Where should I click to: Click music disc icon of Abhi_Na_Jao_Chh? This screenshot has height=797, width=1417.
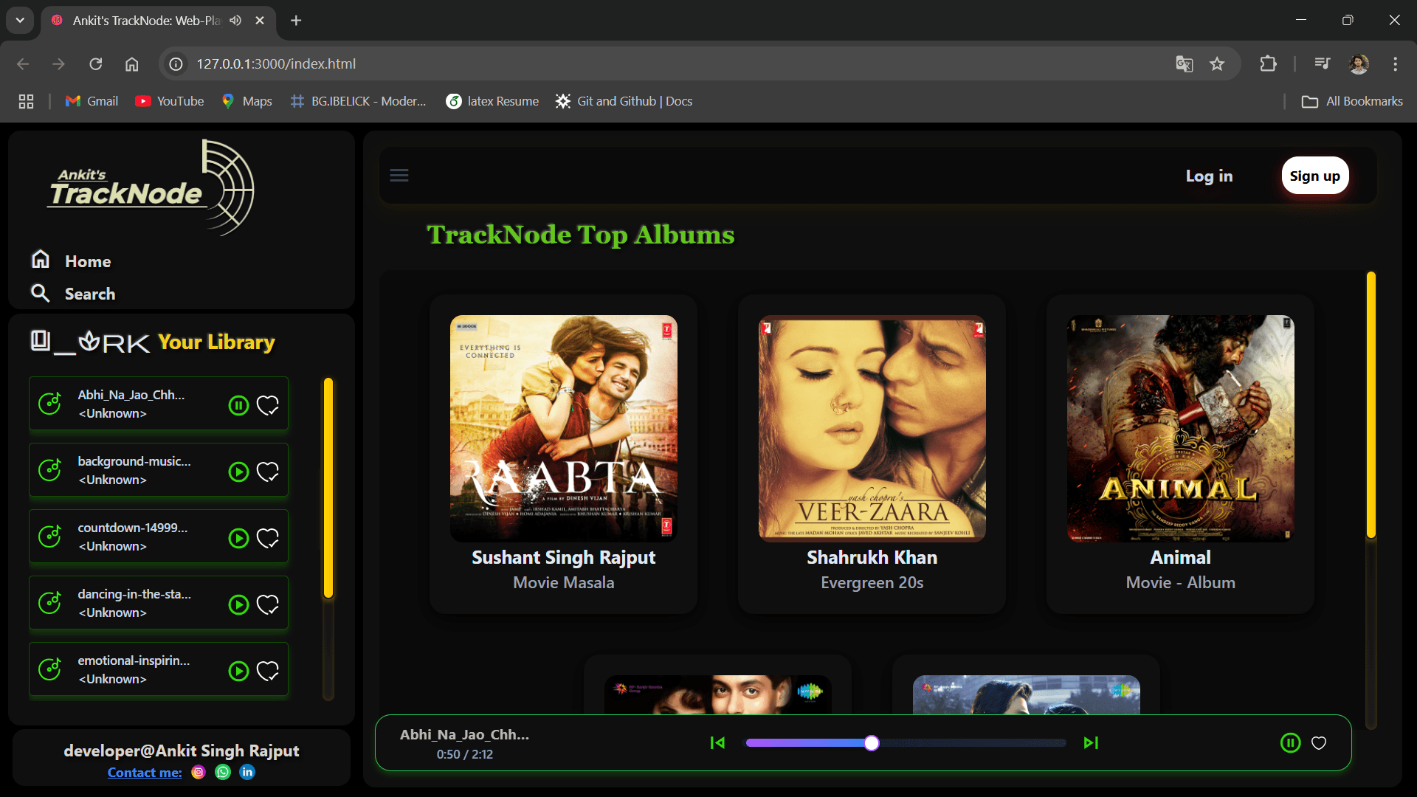click(x=49, y=404)
